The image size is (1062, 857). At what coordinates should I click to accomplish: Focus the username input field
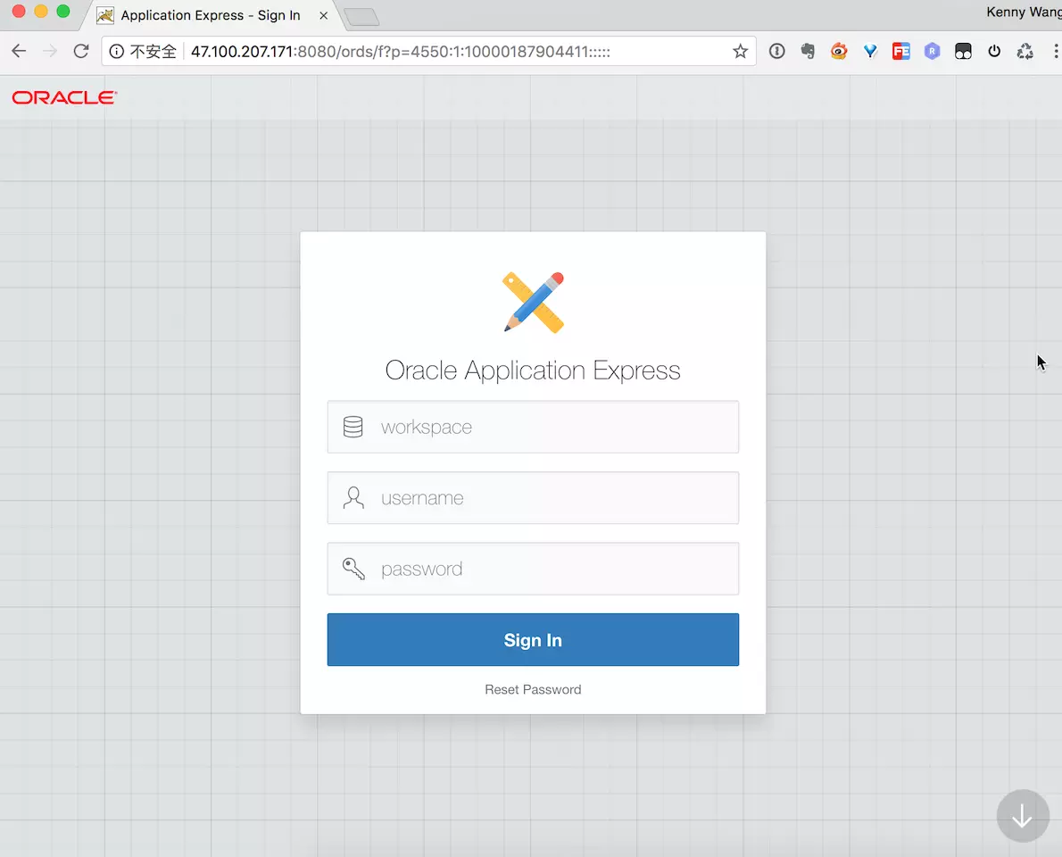(533, 498)
